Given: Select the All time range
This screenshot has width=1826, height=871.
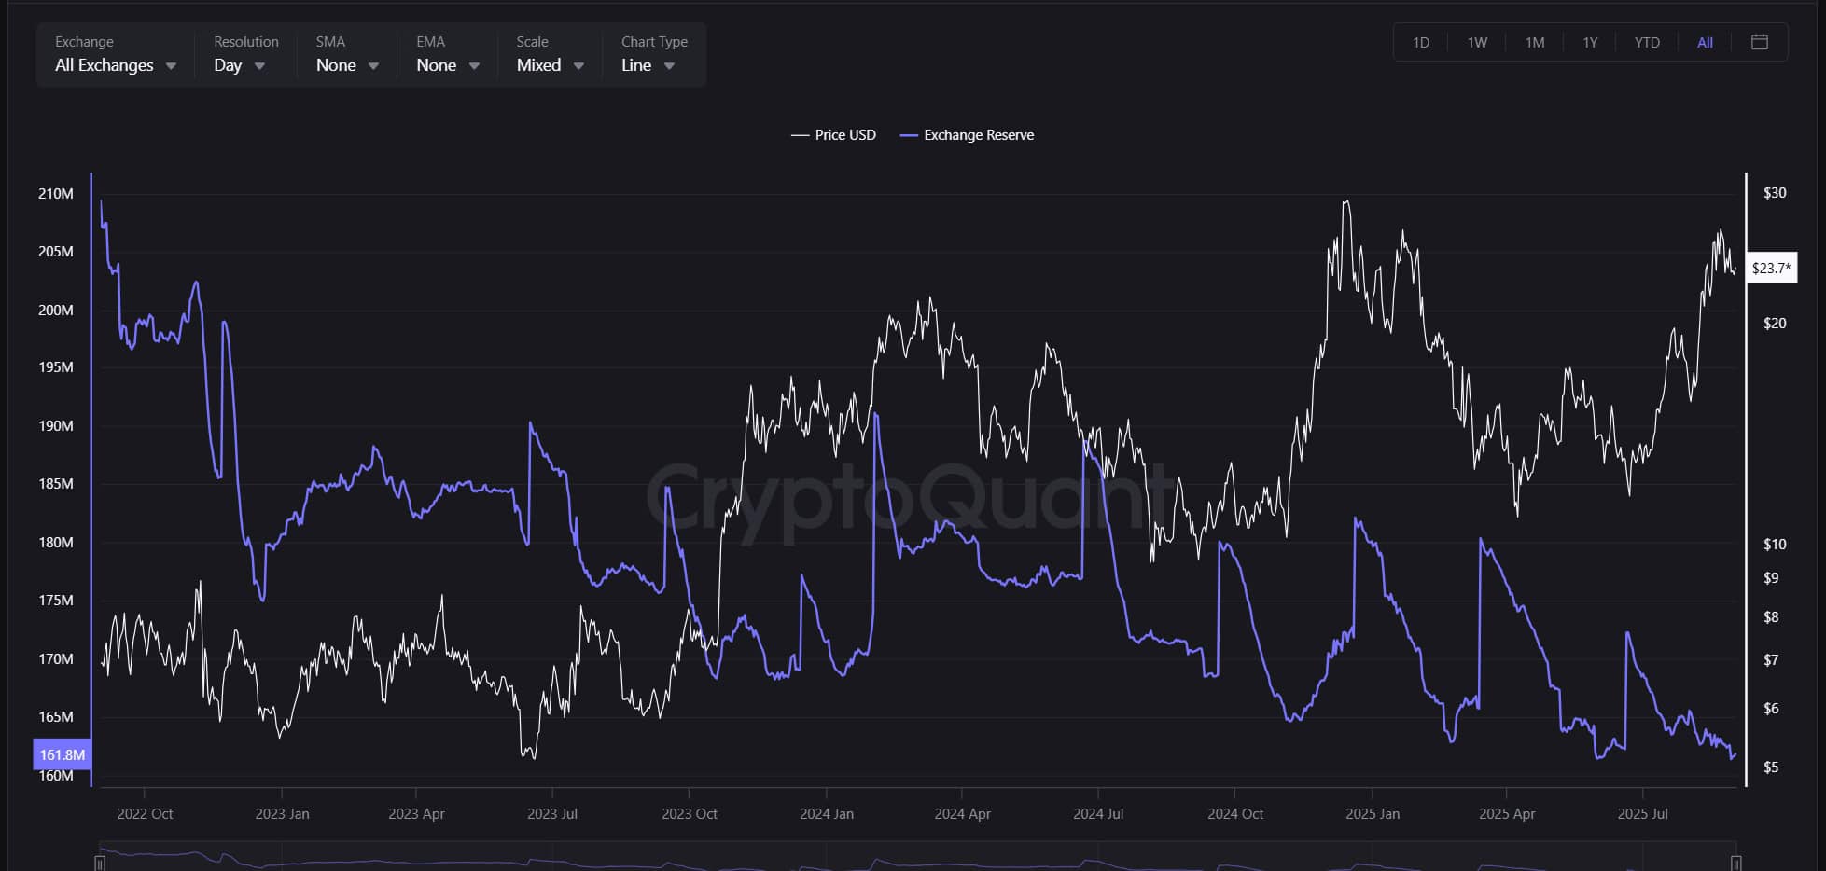Looking at the screenshot, I should point(1705,43).
